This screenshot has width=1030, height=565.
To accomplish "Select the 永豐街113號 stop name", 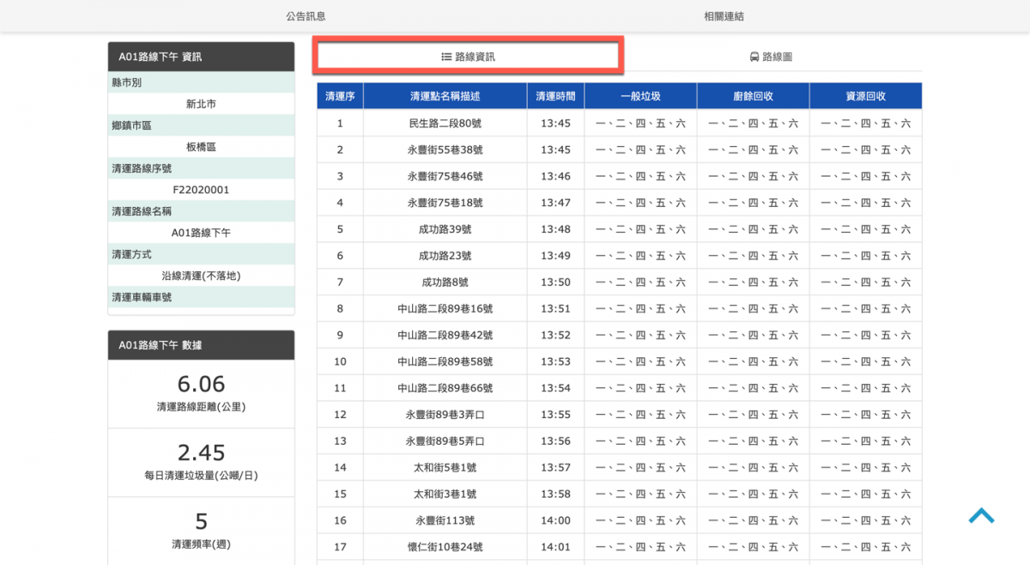I will pyautogui.click(x=445, y=520).
